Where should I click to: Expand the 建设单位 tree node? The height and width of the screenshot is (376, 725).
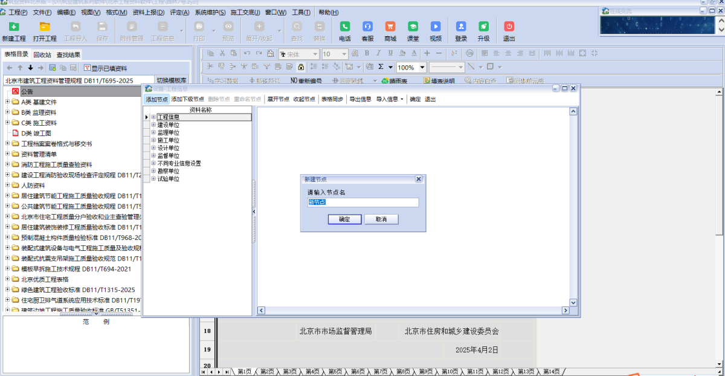(153, 125)
